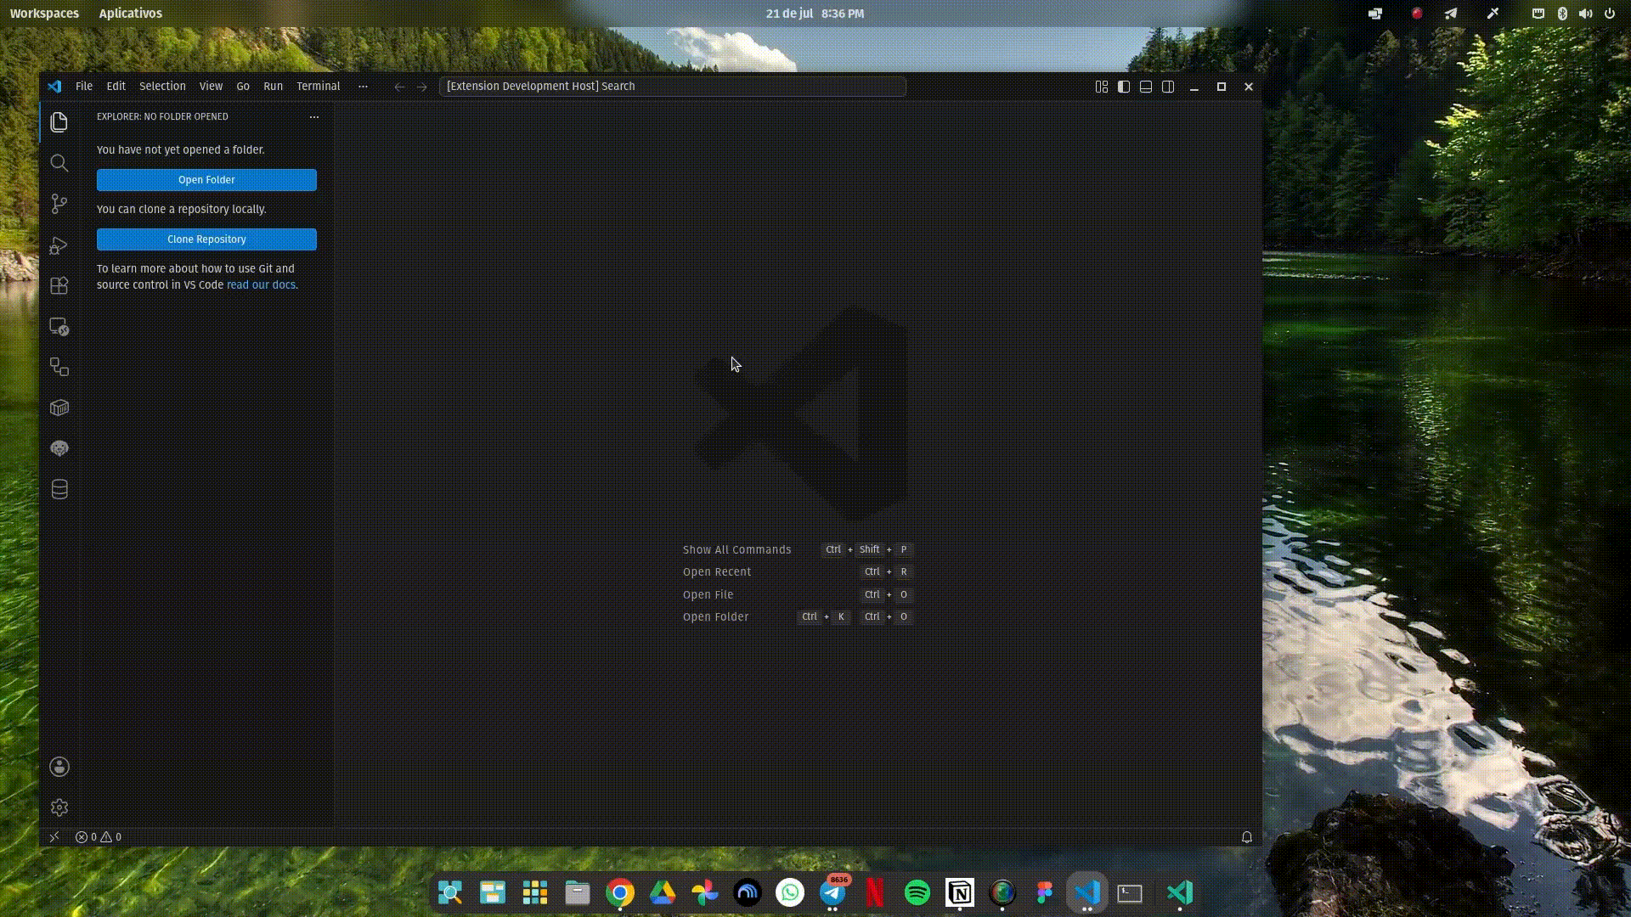
Task: Click 'You have not yet opened a folder.' text
Action: pos(181,150)
